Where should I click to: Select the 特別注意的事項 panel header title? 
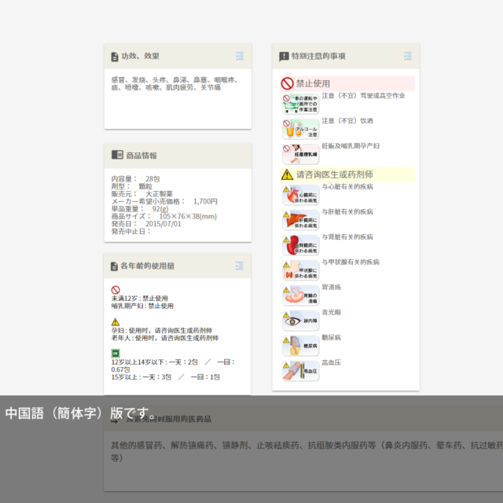pyautogui.click(x=318, y=57)
